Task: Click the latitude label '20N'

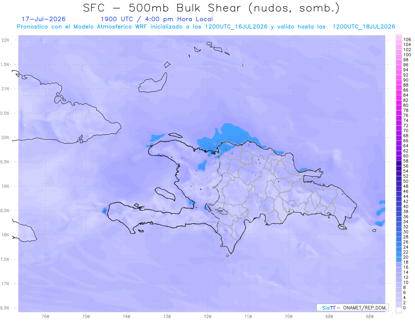Action: coord(5,137)
